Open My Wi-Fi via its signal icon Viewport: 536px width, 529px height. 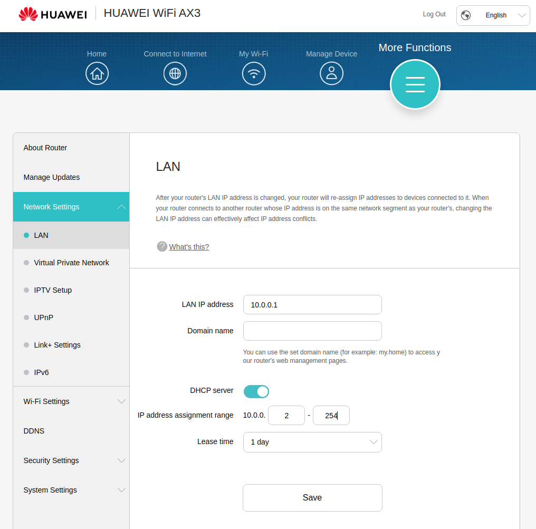[254, 73]
